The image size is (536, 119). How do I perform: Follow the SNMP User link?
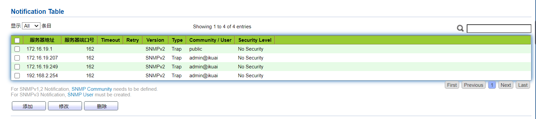tap(80, 95)
